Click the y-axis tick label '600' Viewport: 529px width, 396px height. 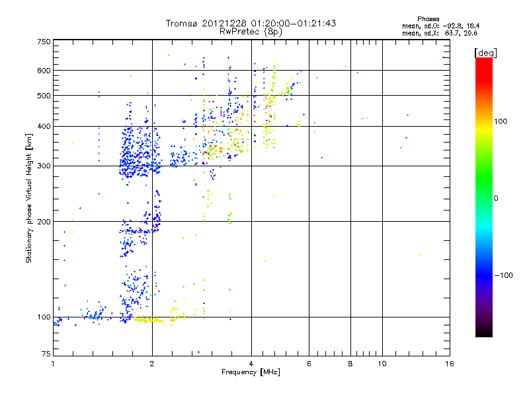click(x=44, y=71)
